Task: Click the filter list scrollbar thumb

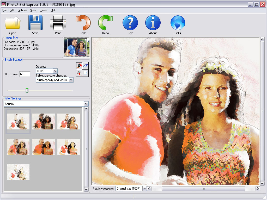Action: pos(86,149)
